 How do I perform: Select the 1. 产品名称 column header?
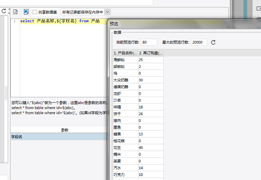coord(126,53)
